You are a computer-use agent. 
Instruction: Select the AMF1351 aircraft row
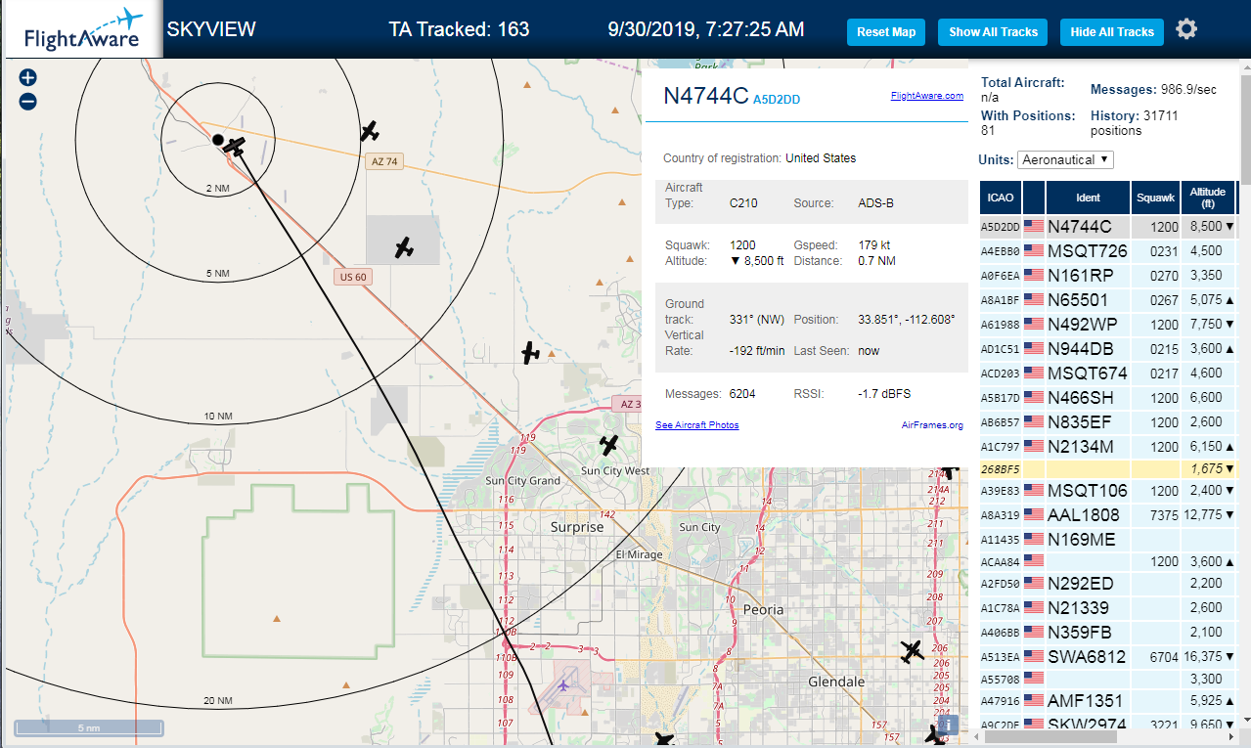pos(1108,700)
